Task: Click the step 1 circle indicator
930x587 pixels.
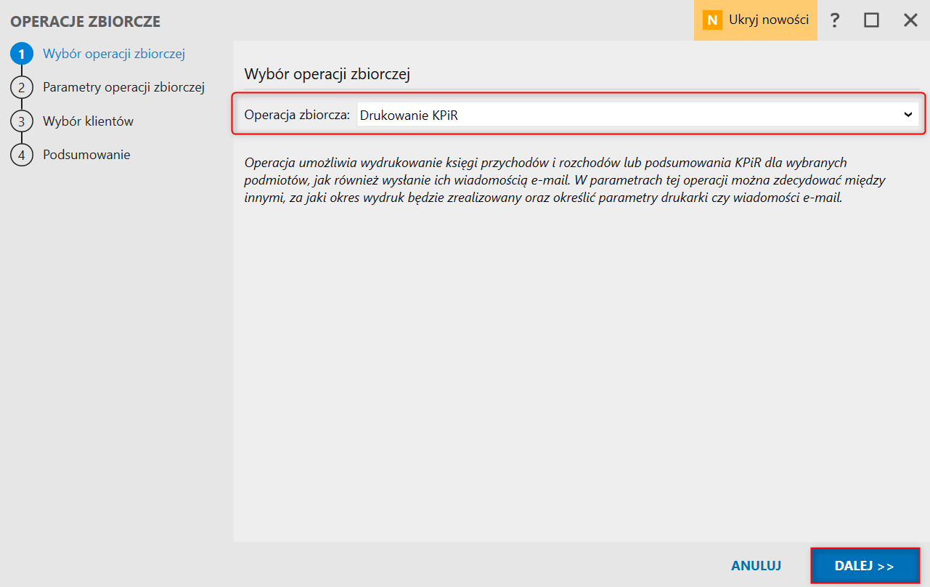Action: 22,54
